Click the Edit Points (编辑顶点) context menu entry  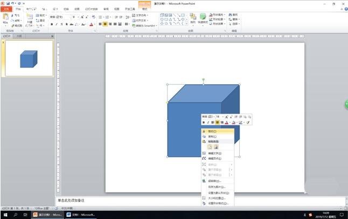(x=218, y=159)
